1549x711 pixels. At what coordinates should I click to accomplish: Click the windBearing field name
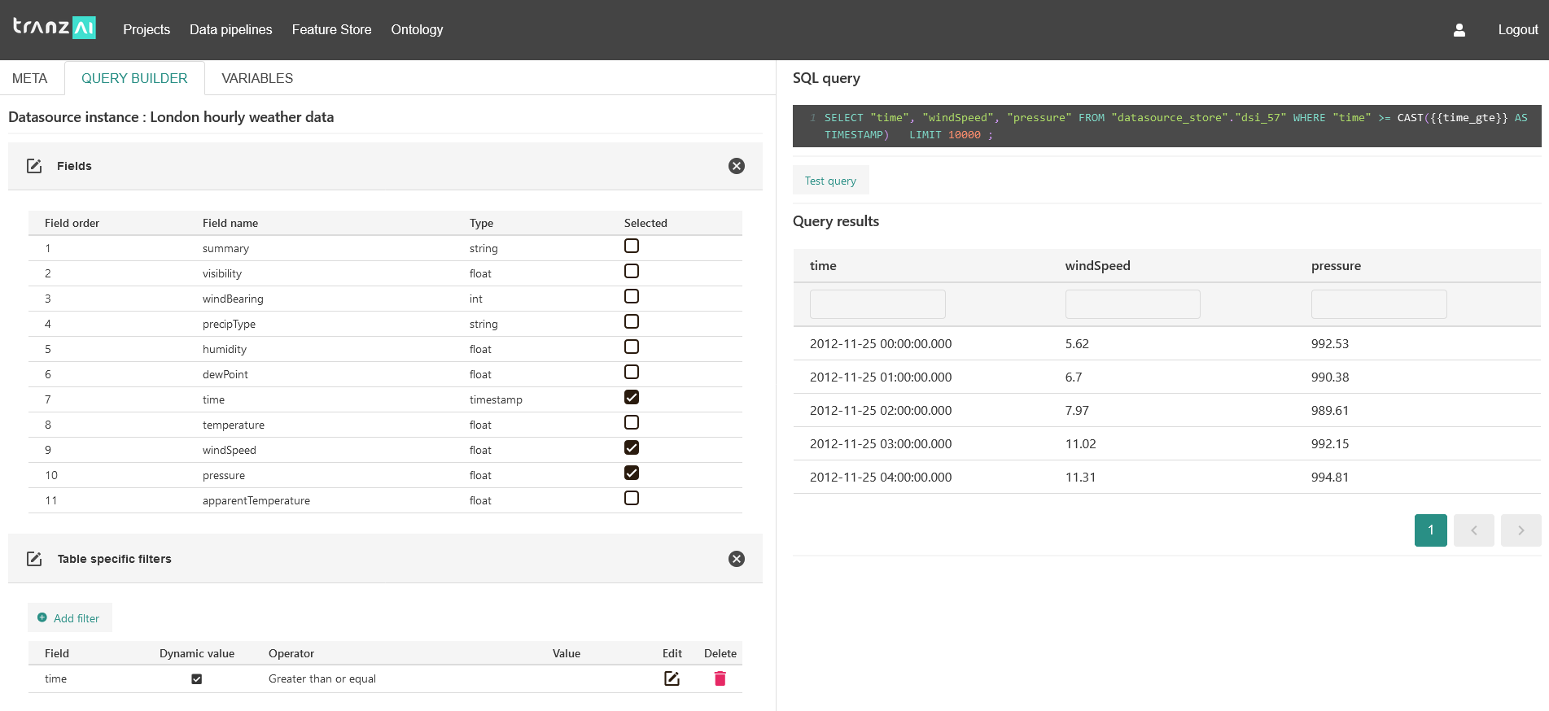233,299
